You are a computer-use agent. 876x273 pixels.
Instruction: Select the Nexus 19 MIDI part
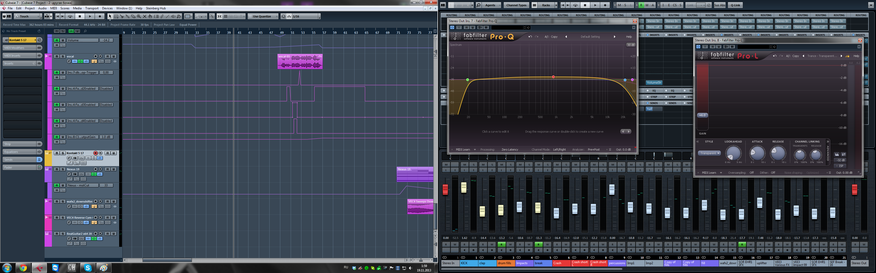click(415, 174)
